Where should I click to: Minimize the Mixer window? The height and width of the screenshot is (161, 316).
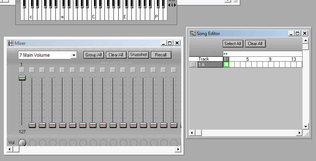164,43
